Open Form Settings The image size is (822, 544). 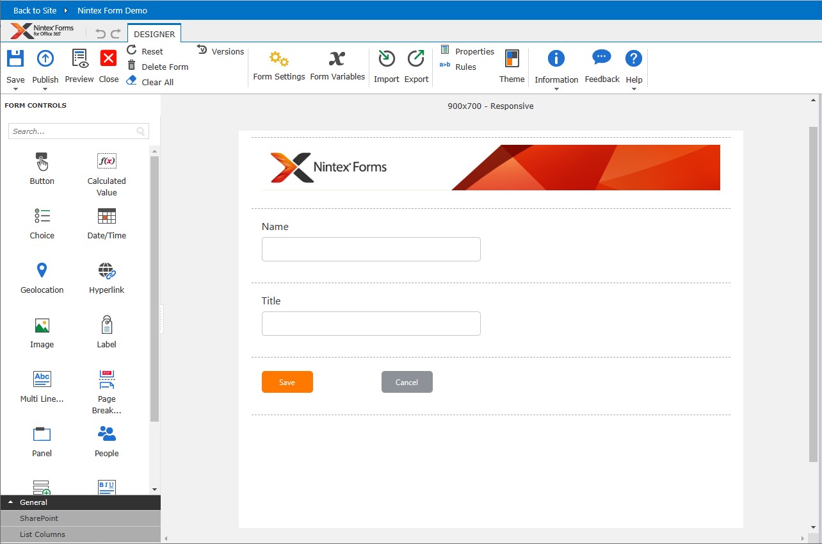click(x=278, y=64)
